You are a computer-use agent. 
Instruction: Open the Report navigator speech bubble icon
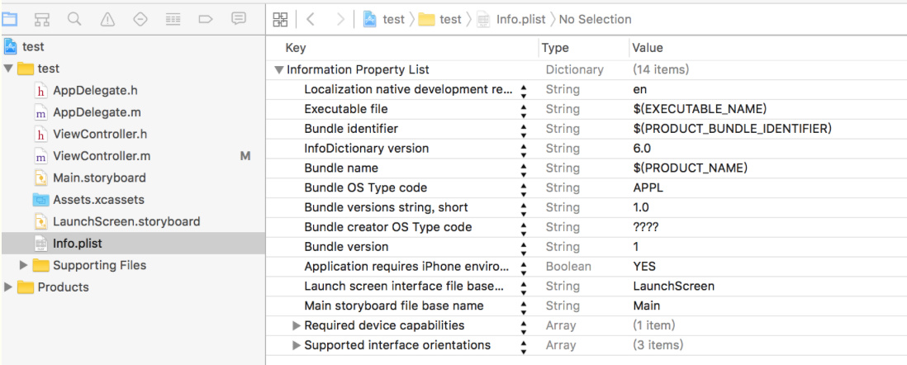[239, 18]
